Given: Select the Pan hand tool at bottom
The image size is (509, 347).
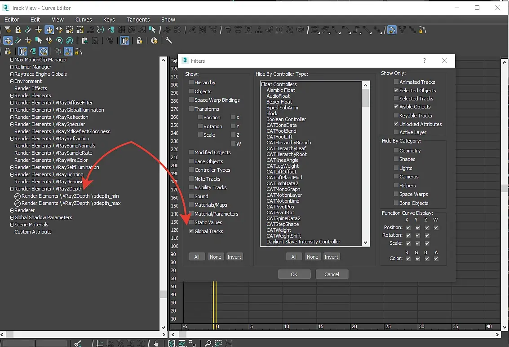Looking at the screenshot, I should pos(156,343).
